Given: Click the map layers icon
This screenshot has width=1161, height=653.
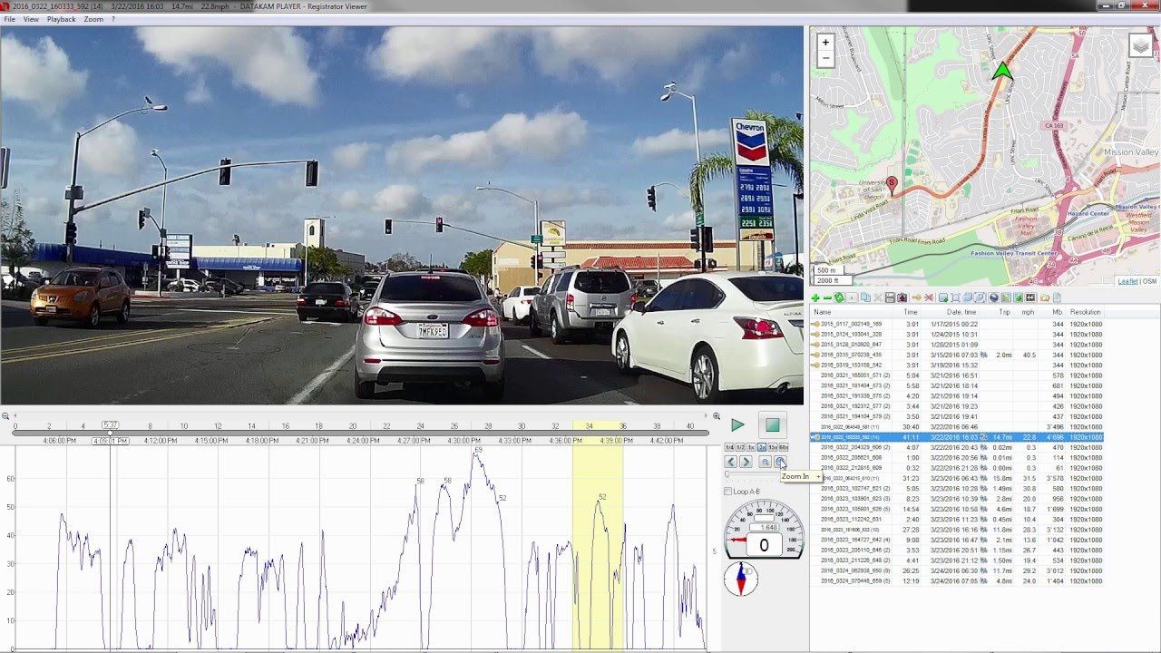Looking at the screenshot, I should coord(1140,45).
